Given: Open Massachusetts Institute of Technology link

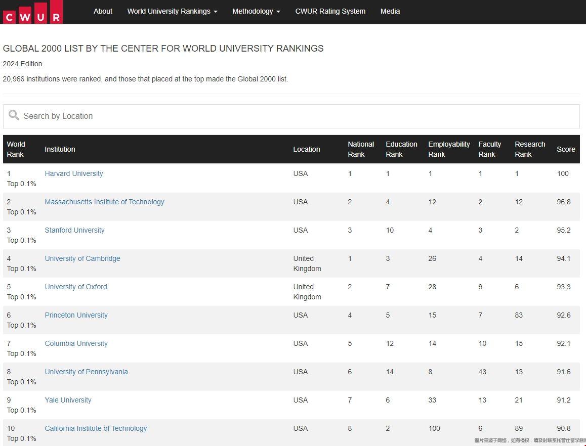Looking at the screenshot, I should point(104,202).
